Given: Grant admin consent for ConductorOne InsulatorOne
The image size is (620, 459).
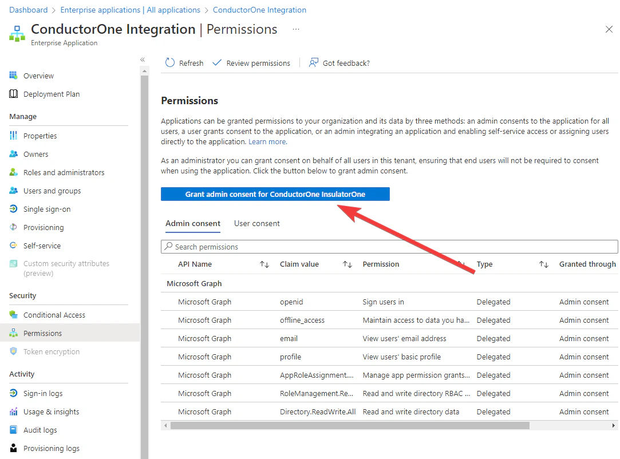Looking at the screenshot, I should (275, 194).
